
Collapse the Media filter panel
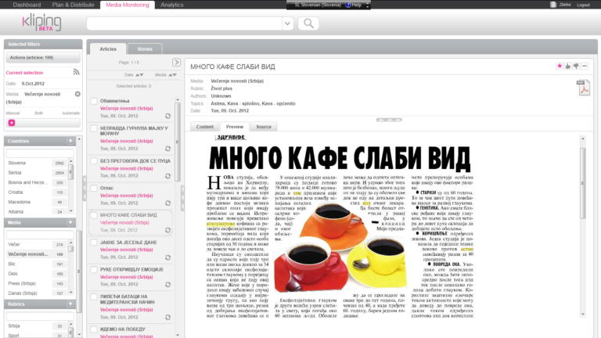[x=70, y=223]
